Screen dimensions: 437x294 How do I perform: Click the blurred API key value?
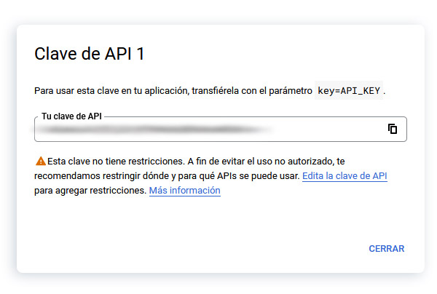153,130
